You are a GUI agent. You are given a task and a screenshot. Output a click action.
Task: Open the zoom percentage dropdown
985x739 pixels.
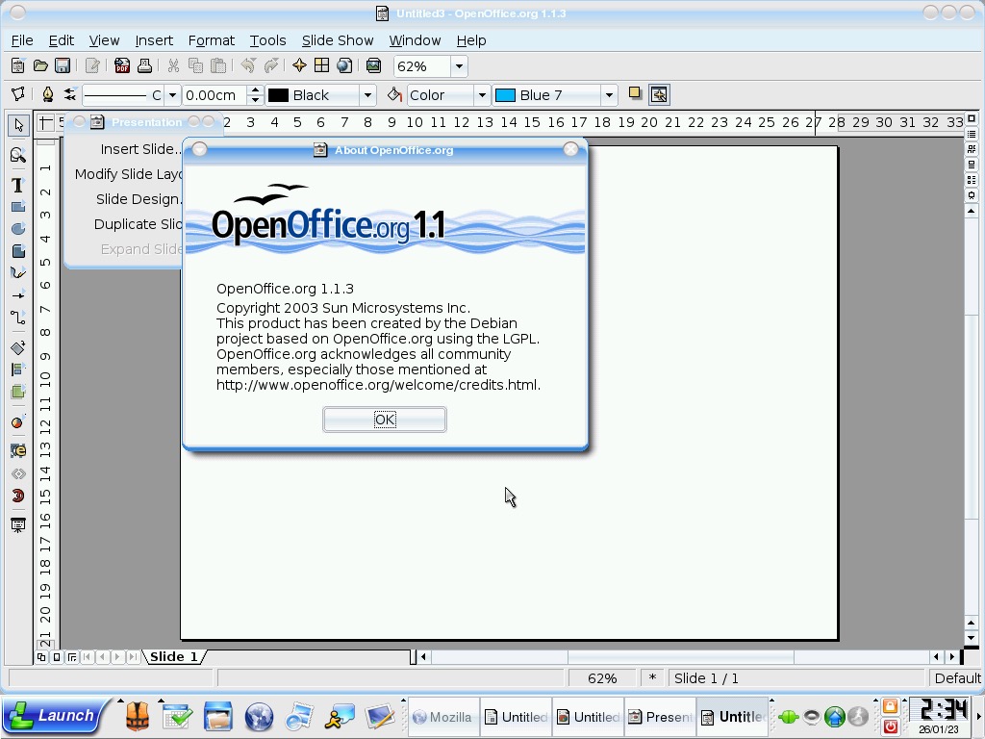click(459, 66)
